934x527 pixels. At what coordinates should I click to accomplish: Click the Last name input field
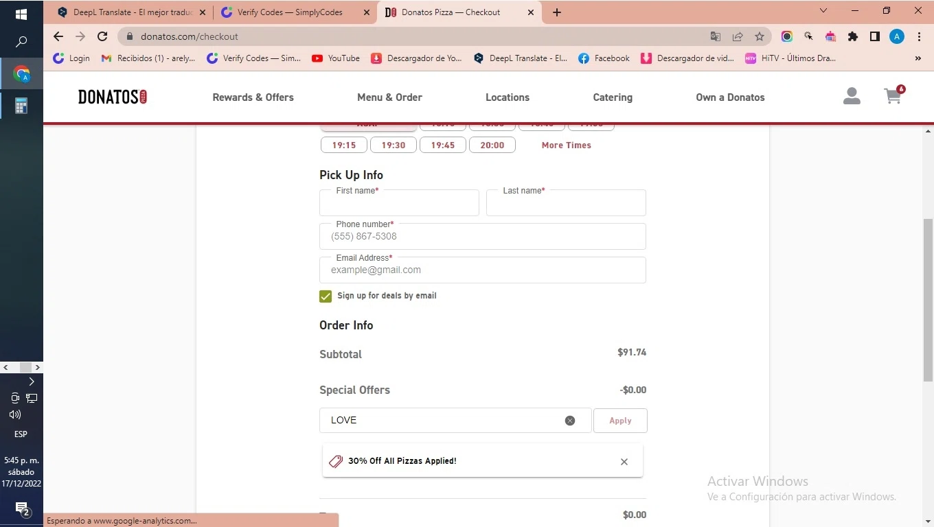coord(566,203)
